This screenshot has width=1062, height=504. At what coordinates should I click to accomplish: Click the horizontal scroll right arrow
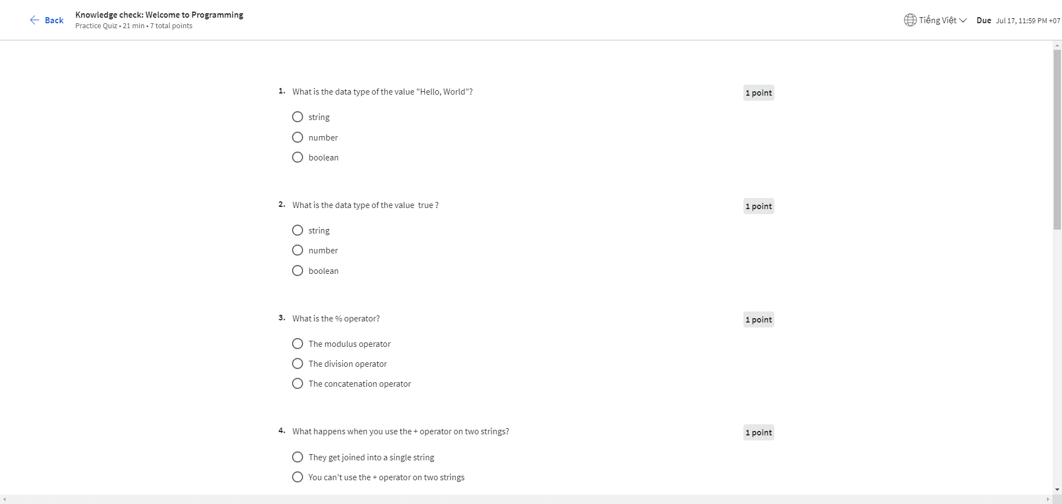click(1048, 499)
